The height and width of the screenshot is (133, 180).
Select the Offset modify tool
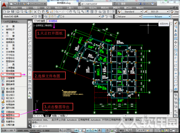[x=176, y=34]
